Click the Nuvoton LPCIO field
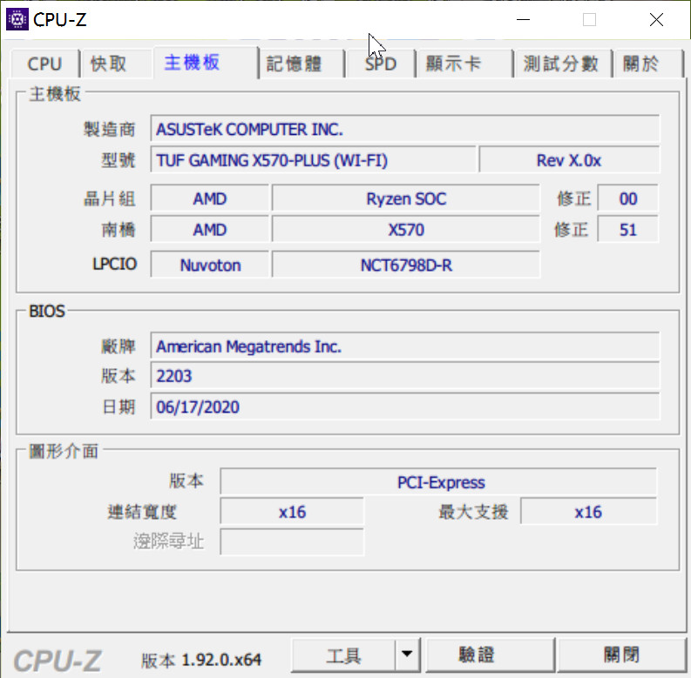691x678 pixels. 209,265
